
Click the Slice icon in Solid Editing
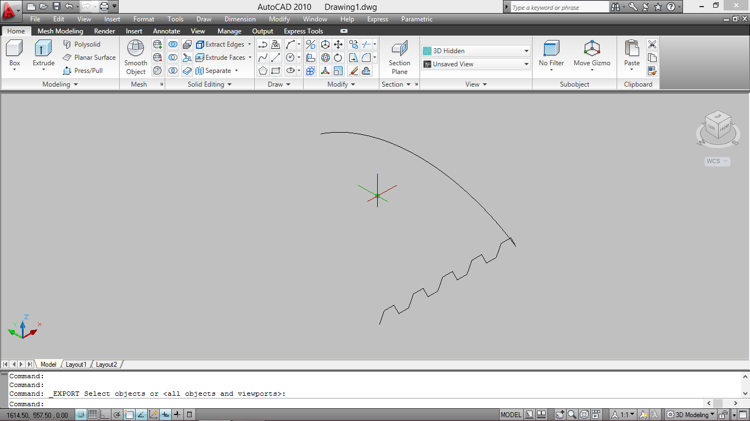click(187, 58)
